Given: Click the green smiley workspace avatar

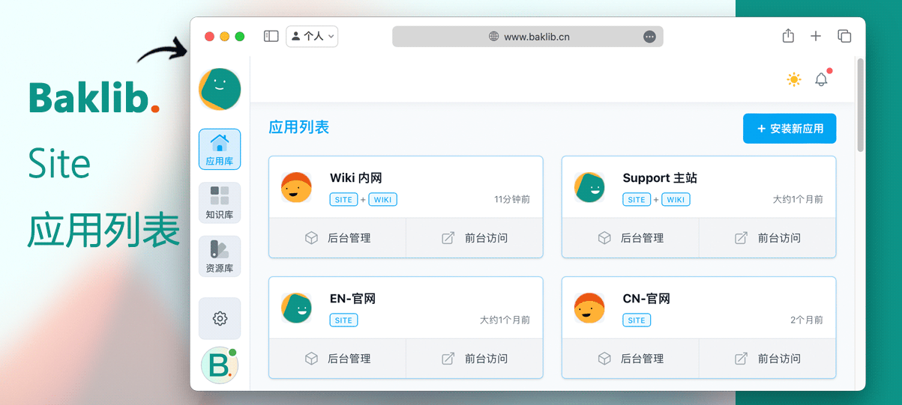Looking at the screenshot, I should pos(220,89).
